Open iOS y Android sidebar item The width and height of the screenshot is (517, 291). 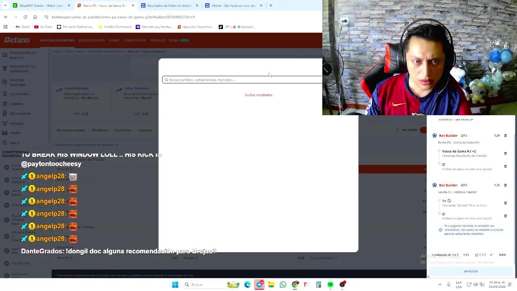tap(20, 114)
